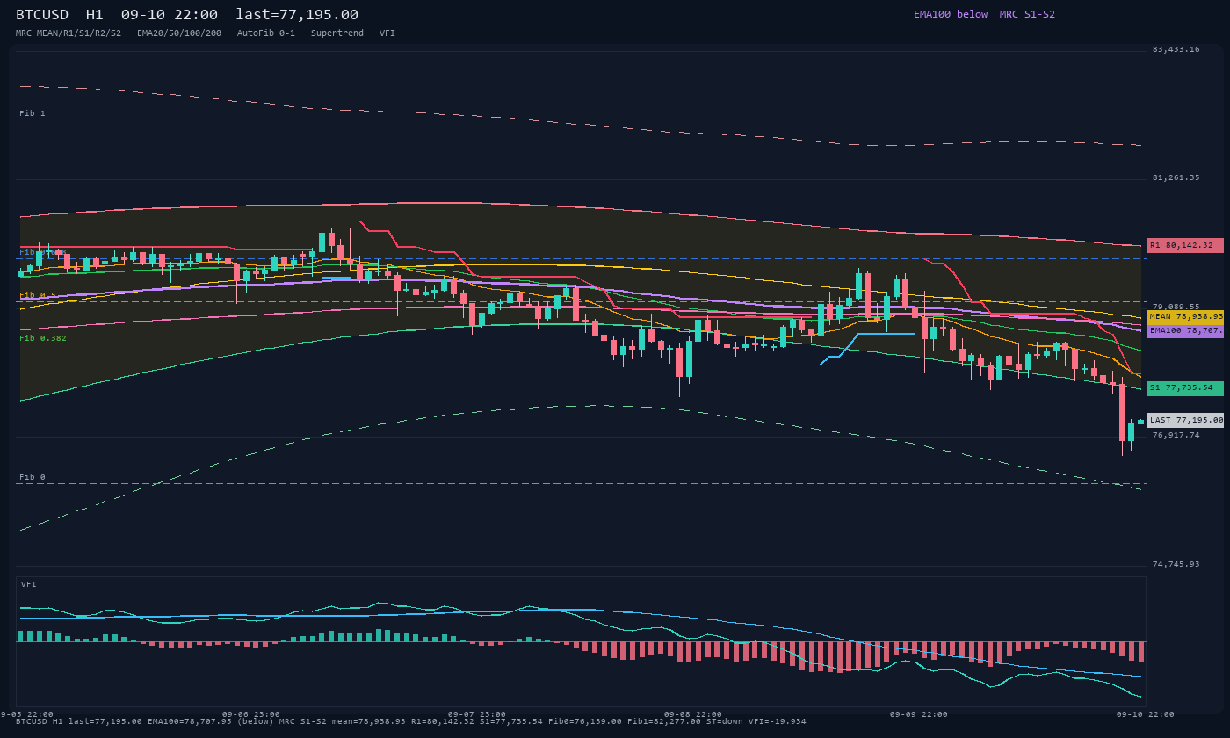Click the 'AutoFib 0-1' indicator label
This screenshot has height=738, width=1230.
point(266,33)
